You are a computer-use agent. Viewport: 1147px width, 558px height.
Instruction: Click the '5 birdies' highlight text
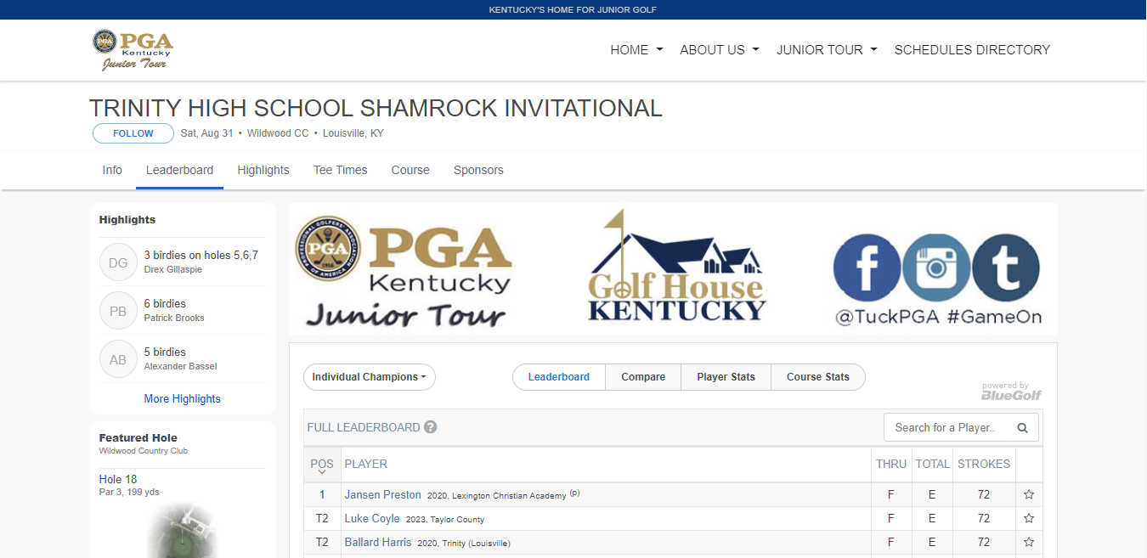pos(165,352)
